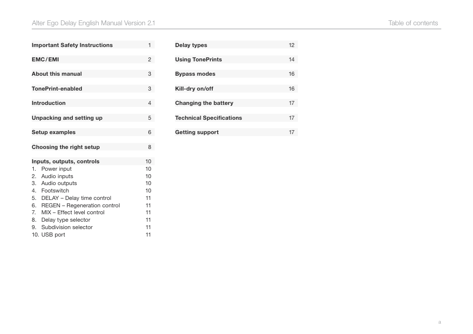Open MIX – Effect level control entry
The width and height of the screenshot is (473, 334).
(91, 212)
